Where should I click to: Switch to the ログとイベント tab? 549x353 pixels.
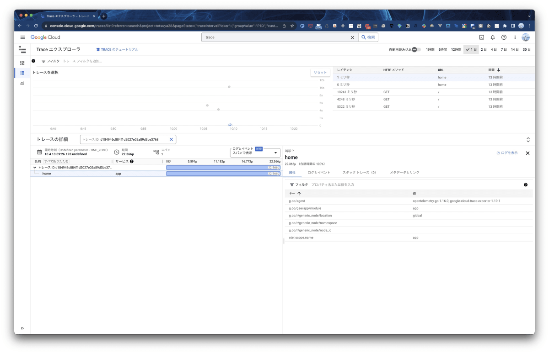tap(319, 172)
